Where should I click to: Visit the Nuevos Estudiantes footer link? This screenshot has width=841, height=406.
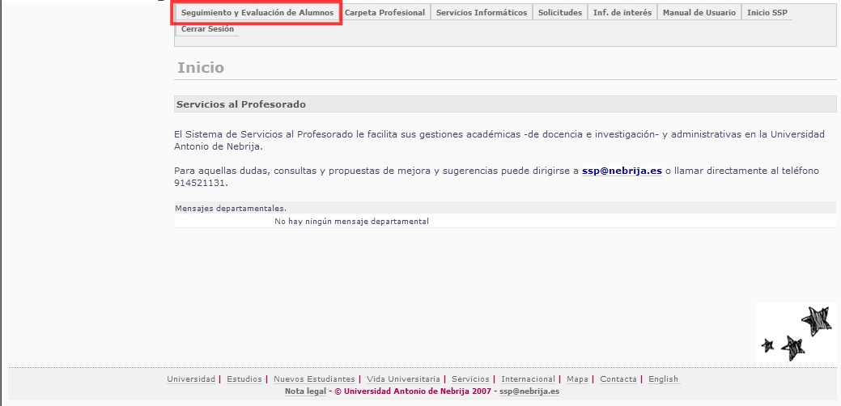pos(314,379)
